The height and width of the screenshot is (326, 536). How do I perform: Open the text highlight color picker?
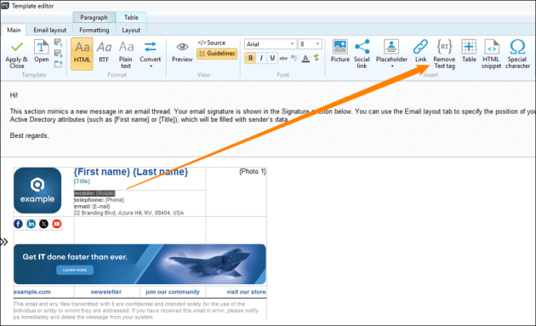point(316,58)
